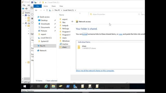Select the share folder in file list
Screen dimensions: 166x93
pos(64,47)
